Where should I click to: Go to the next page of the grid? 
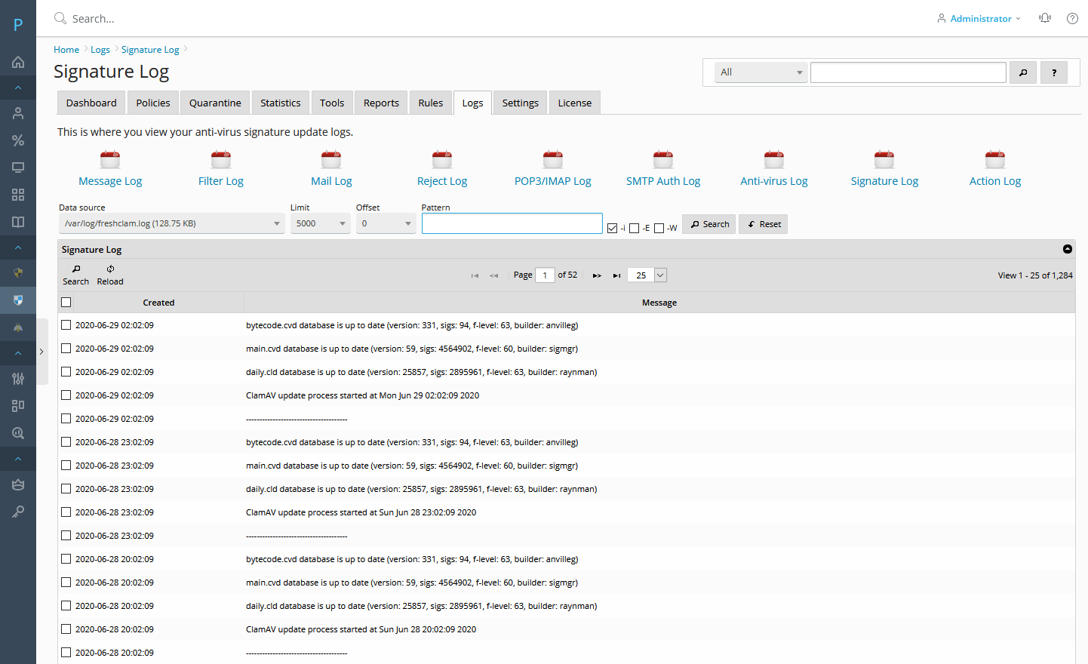pyautogui.click(x=597, y=275)
